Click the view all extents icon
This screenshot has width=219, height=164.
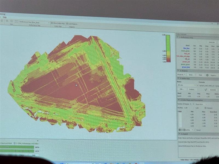16,21
